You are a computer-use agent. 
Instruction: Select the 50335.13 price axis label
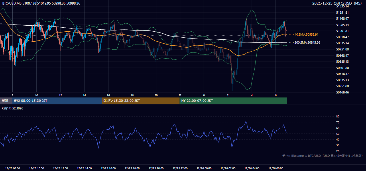(342, 80)
